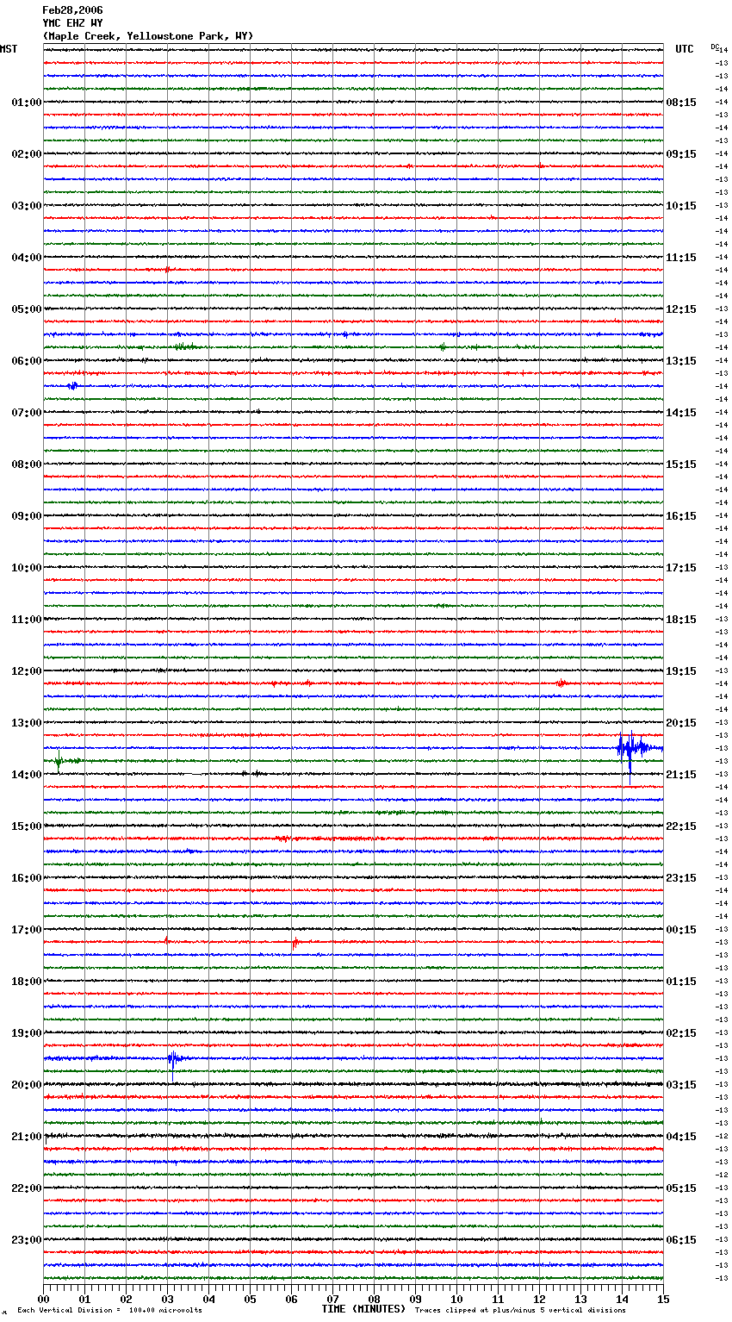Image resolution: width=732 pixels, height=1322 pixels.
Task: Click the 23:15 UTC time label
Action: 681,878
